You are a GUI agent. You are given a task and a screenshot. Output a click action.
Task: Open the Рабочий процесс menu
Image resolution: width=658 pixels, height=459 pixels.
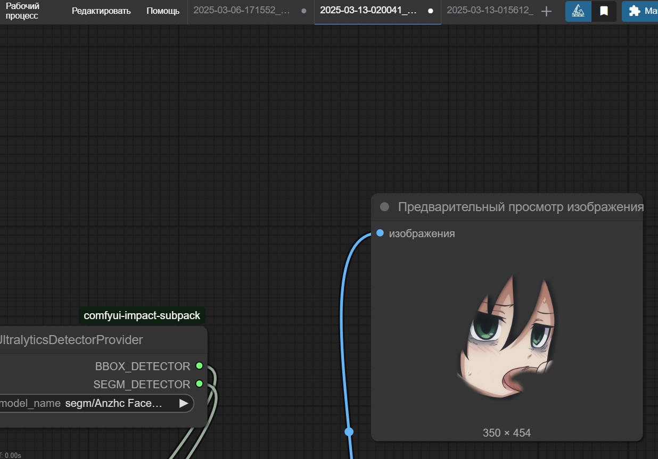[22, 11]
